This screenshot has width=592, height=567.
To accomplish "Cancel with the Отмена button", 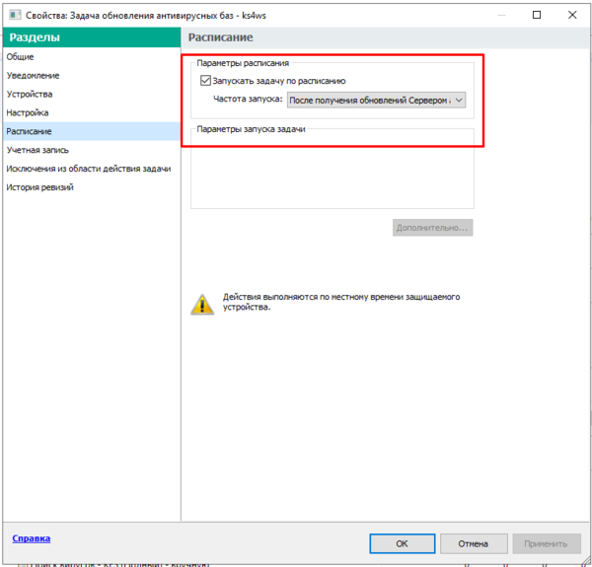I will pyautogui.click(x=474, y=543).
